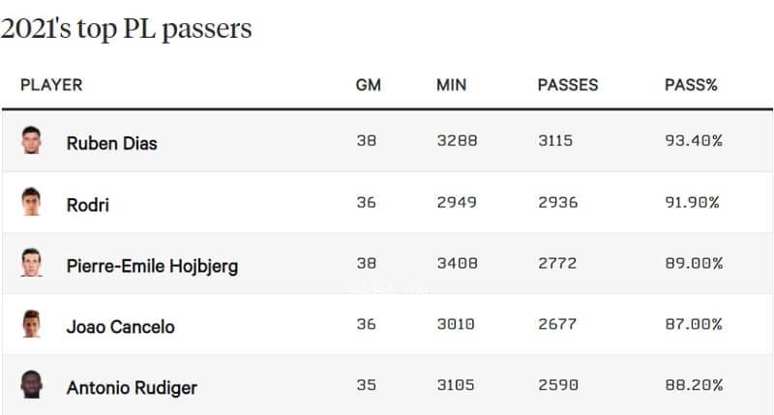Image resolution: width=774 pixels, height=415 pixels.
Task: Open Joao Cancelo name link
Action: coord(121,326)
